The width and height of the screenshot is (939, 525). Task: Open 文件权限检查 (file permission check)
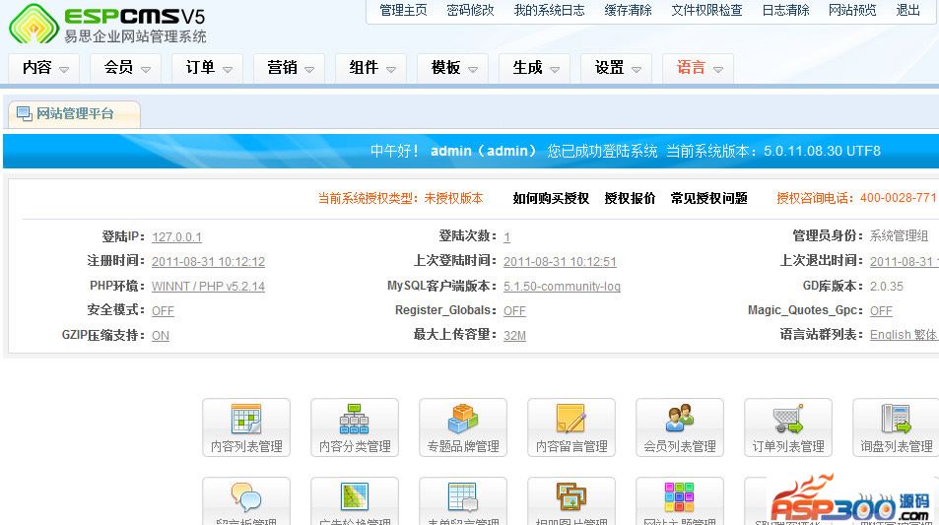[706, 10]
